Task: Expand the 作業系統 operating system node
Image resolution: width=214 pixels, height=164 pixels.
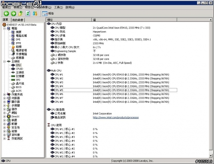Action: click(4, 94)
